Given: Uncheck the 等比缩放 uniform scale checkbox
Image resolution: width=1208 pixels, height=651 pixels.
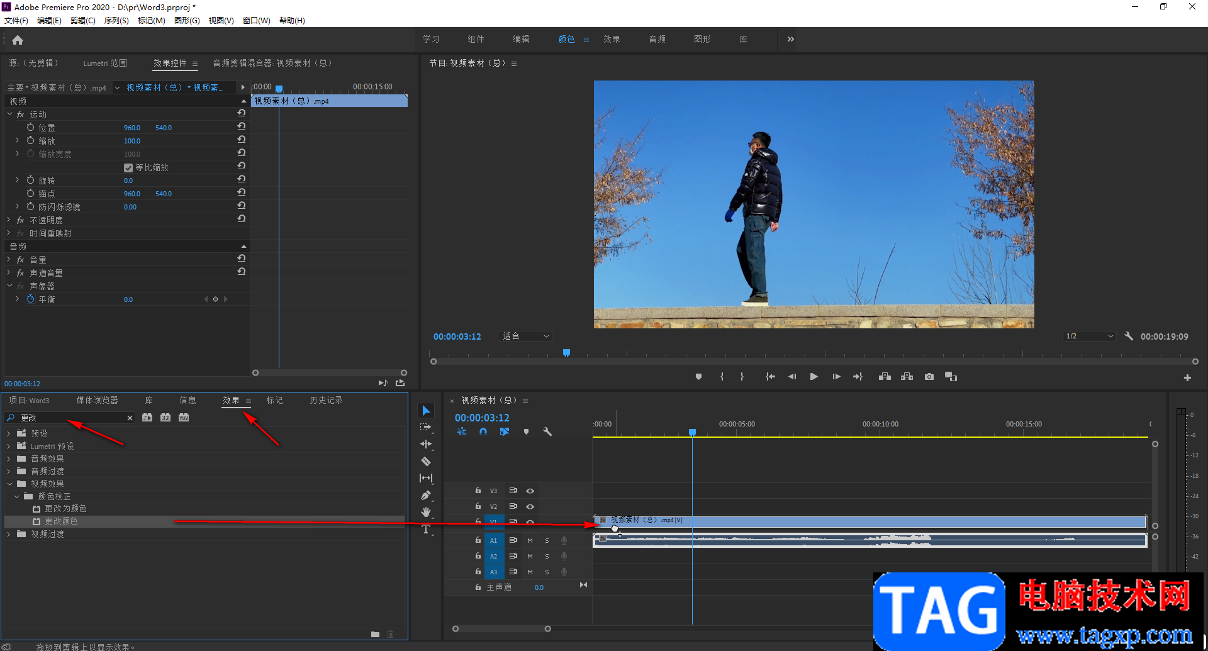Looking at the screenshot, I should 128,168.
